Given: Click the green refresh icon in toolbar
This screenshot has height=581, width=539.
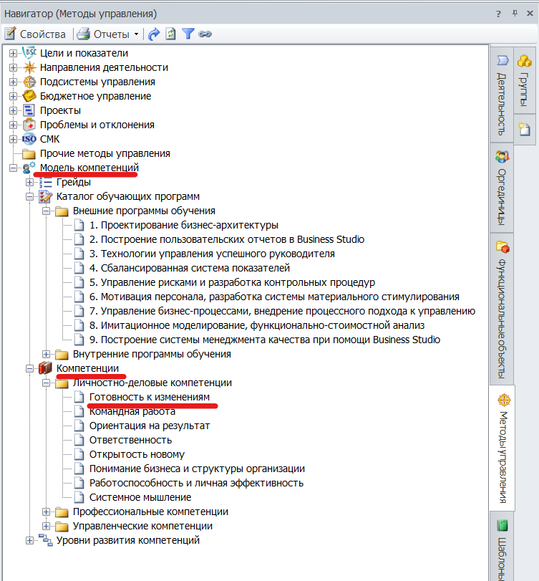Looking at the screenshot, I should (x=170, y=34).
